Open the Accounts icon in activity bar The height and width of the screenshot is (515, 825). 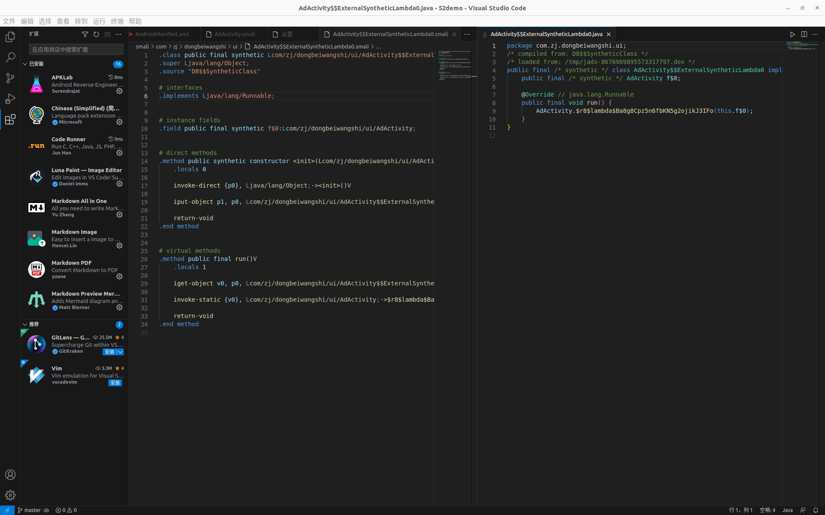10,475
